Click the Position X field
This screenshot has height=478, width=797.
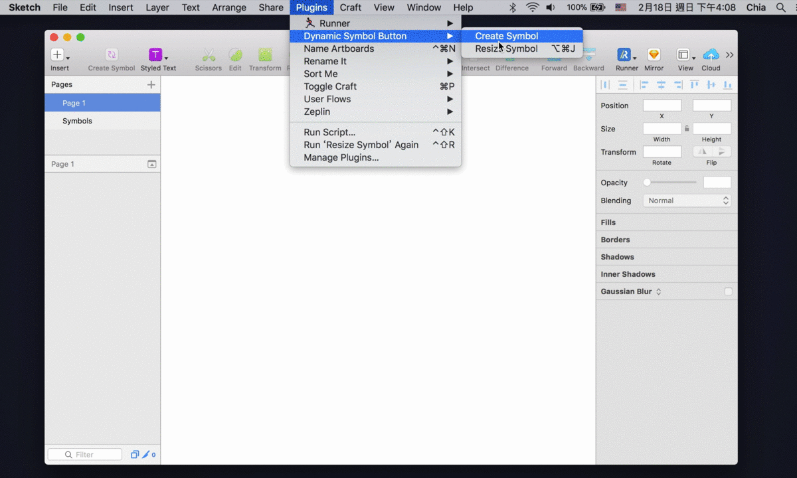coord(662,106)
